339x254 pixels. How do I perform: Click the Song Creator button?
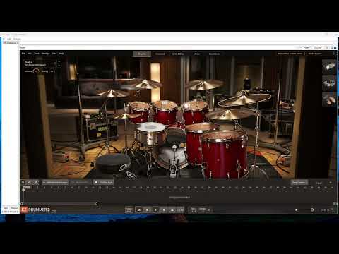tap(299, 183)
